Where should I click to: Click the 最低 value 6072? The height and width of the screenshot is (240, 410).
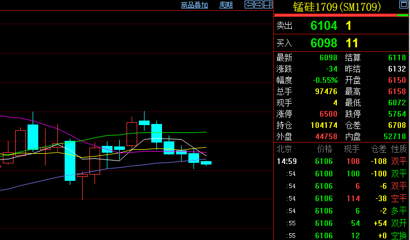(x=397, y=103)
